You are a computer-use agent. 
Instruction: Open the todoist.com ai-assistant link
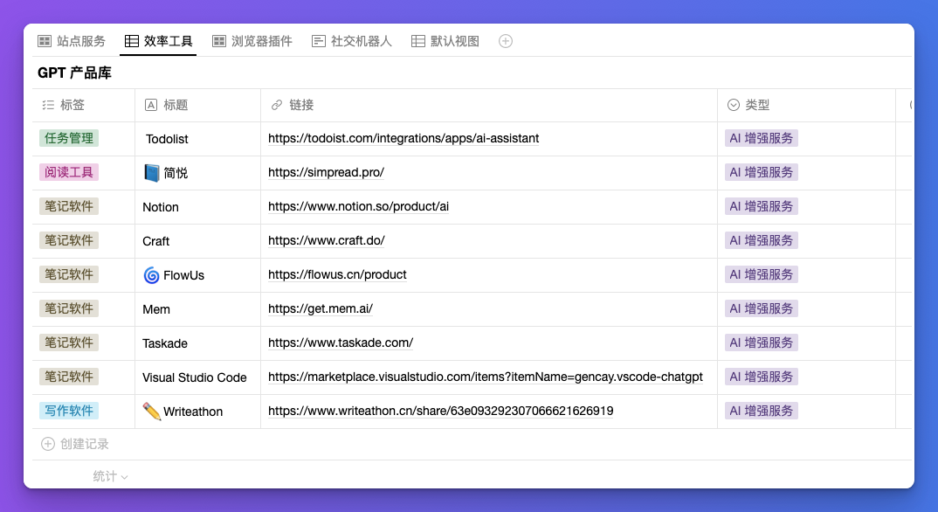click(403, 138)
